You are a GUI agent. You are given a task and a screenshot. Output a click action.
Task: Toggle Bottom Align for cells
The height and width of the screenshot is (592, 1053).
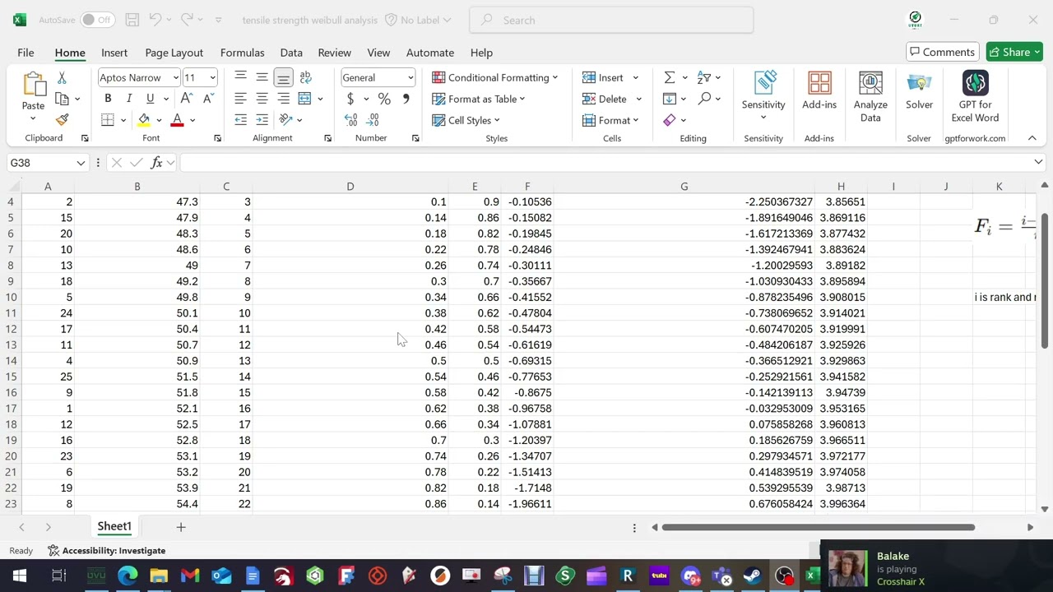coord(283,77)
